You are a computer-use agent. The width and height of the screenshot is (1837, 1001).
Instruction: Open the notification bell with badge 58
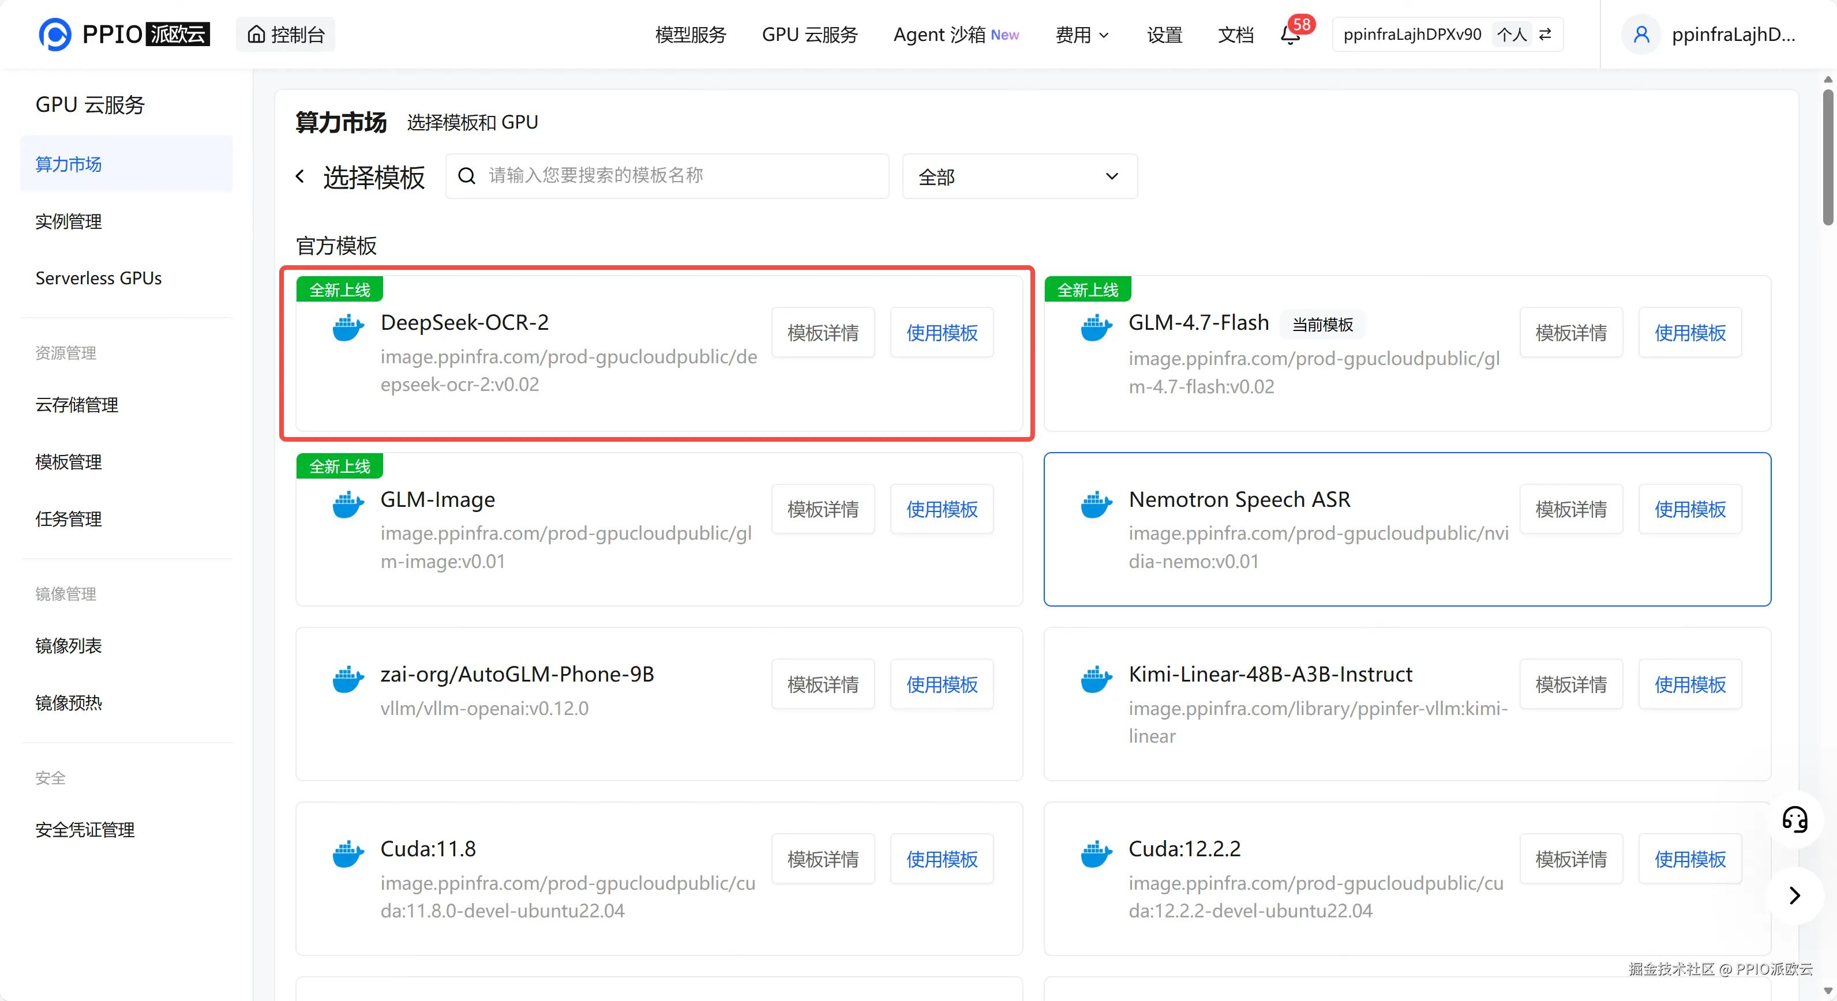tap(1290, 34)
